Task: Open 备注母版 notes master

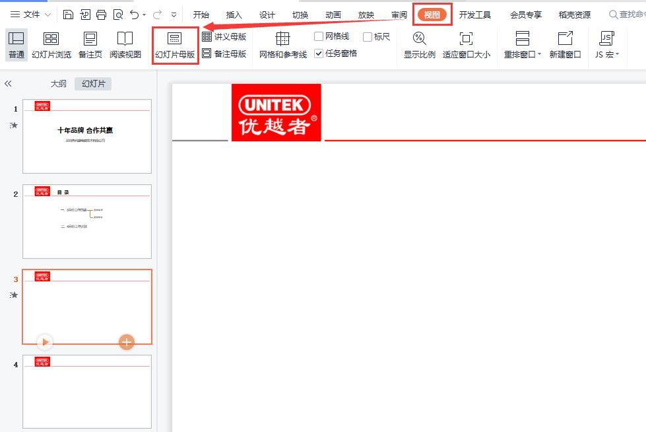Action: pos(224,54)
